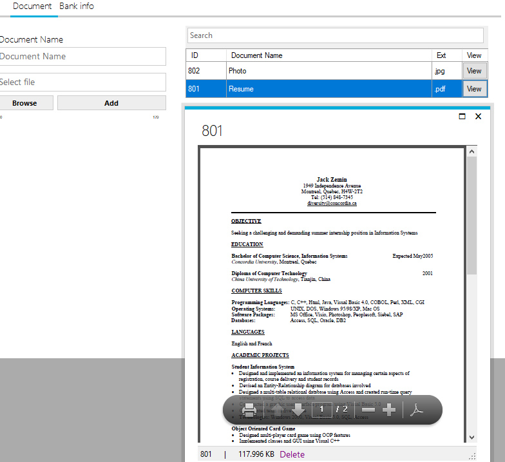Click the COMPUTER SKILLS heading
505x462 pixels.
pyautogui.click(x=256, y=291)
